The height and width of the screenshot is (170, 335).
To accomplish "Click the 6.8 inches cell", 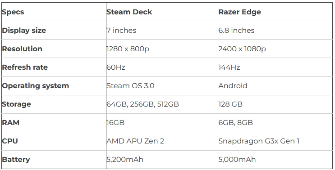I will (275, 30).
